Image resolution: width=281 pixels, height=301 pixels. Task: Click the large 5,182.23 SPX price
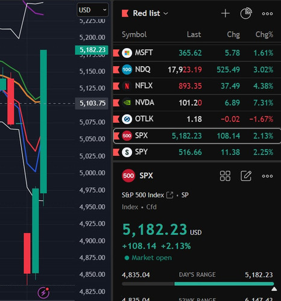click(154, 229)
